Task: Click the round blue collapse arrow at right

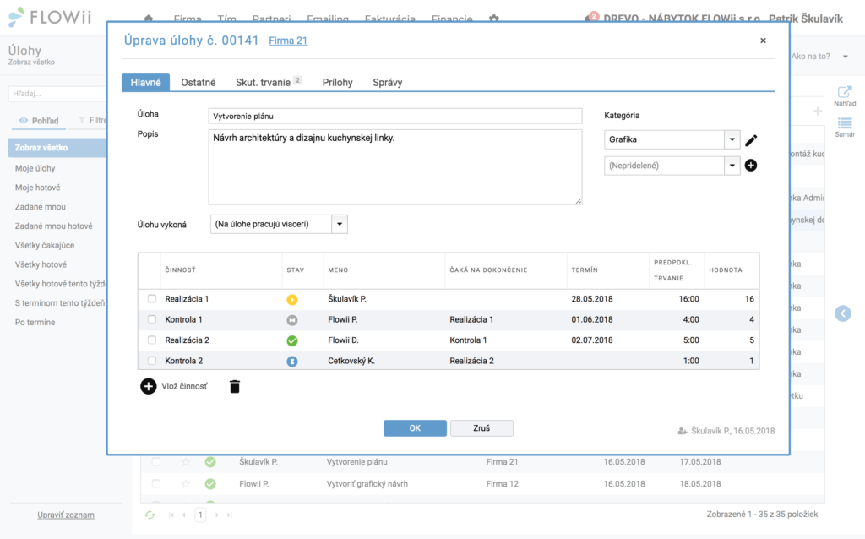Action: 842,313
